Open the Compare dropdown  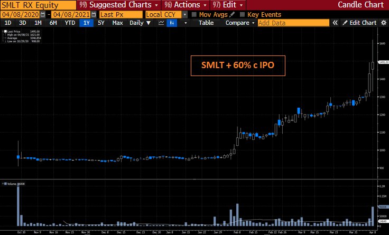click(x=240, y=23)
